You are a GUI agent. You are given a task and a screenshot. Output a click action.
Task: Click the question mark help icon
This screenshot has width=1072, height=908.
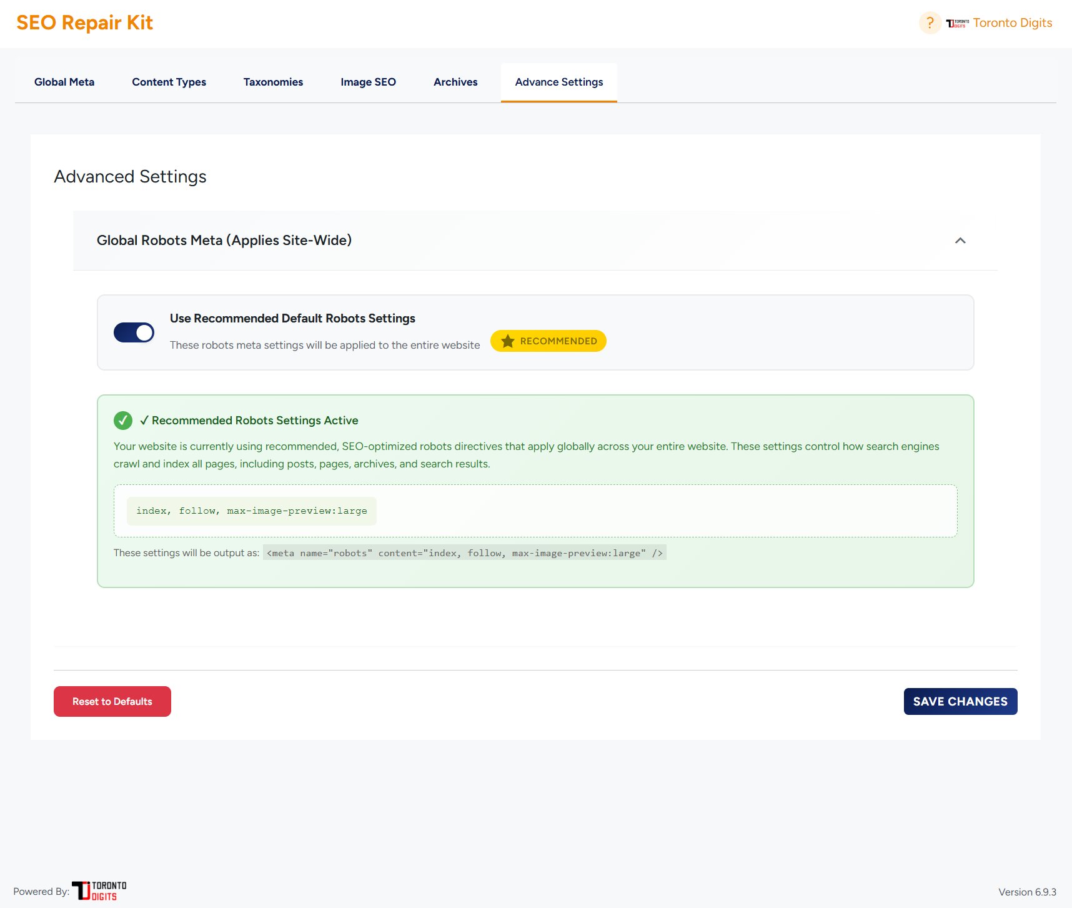(x=930, y=23)
